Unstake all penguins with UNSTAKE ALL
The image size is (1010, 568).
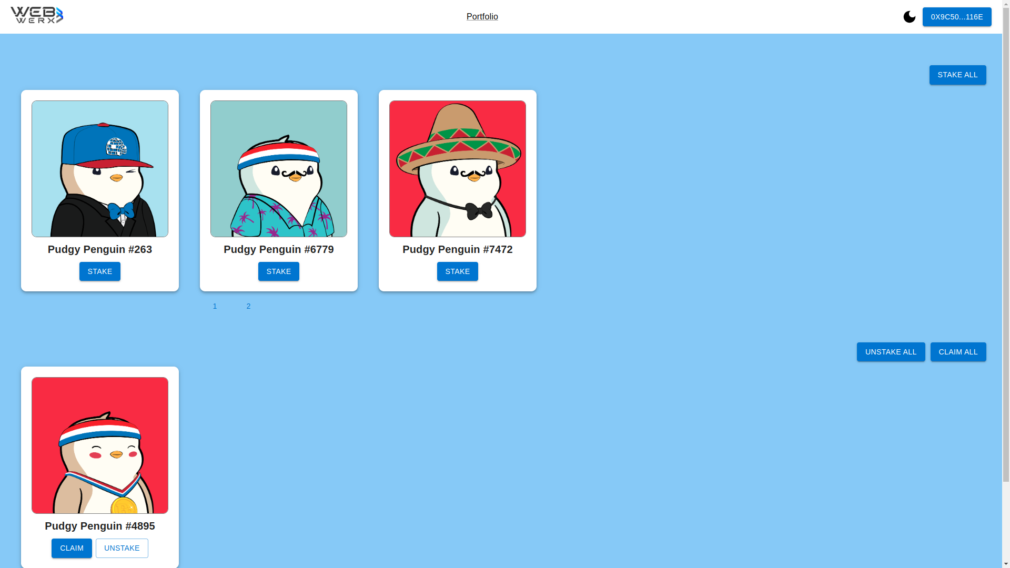(890, 352)
